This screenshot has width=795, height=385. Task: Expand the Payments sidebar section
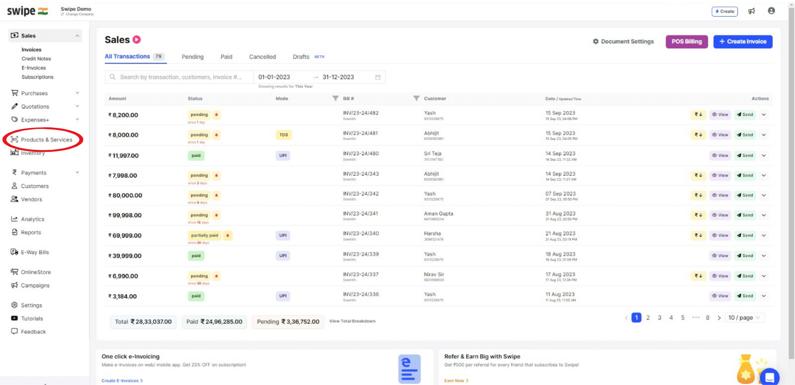click(x=77, y=173)
